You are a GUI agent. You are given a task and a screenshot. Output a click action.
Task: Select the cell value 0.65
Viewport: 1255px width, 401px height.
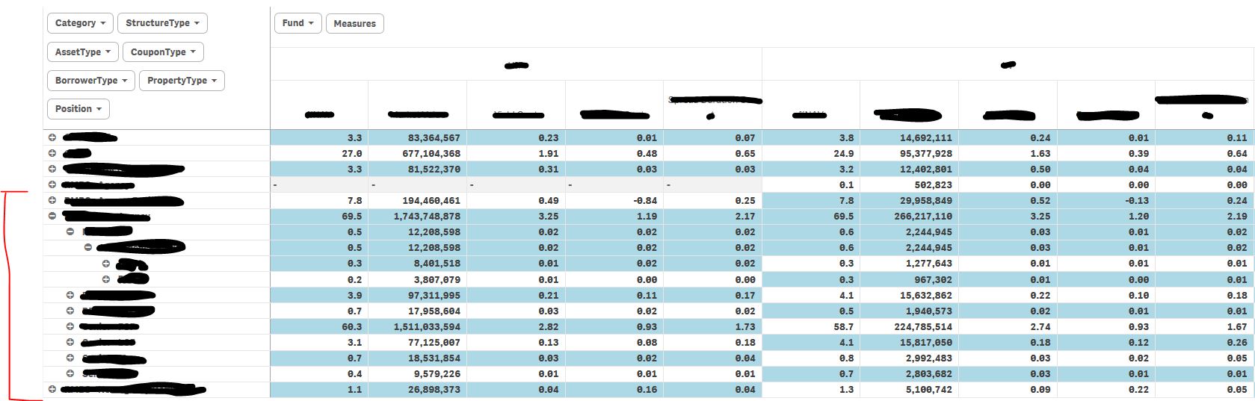click(712, 154)
